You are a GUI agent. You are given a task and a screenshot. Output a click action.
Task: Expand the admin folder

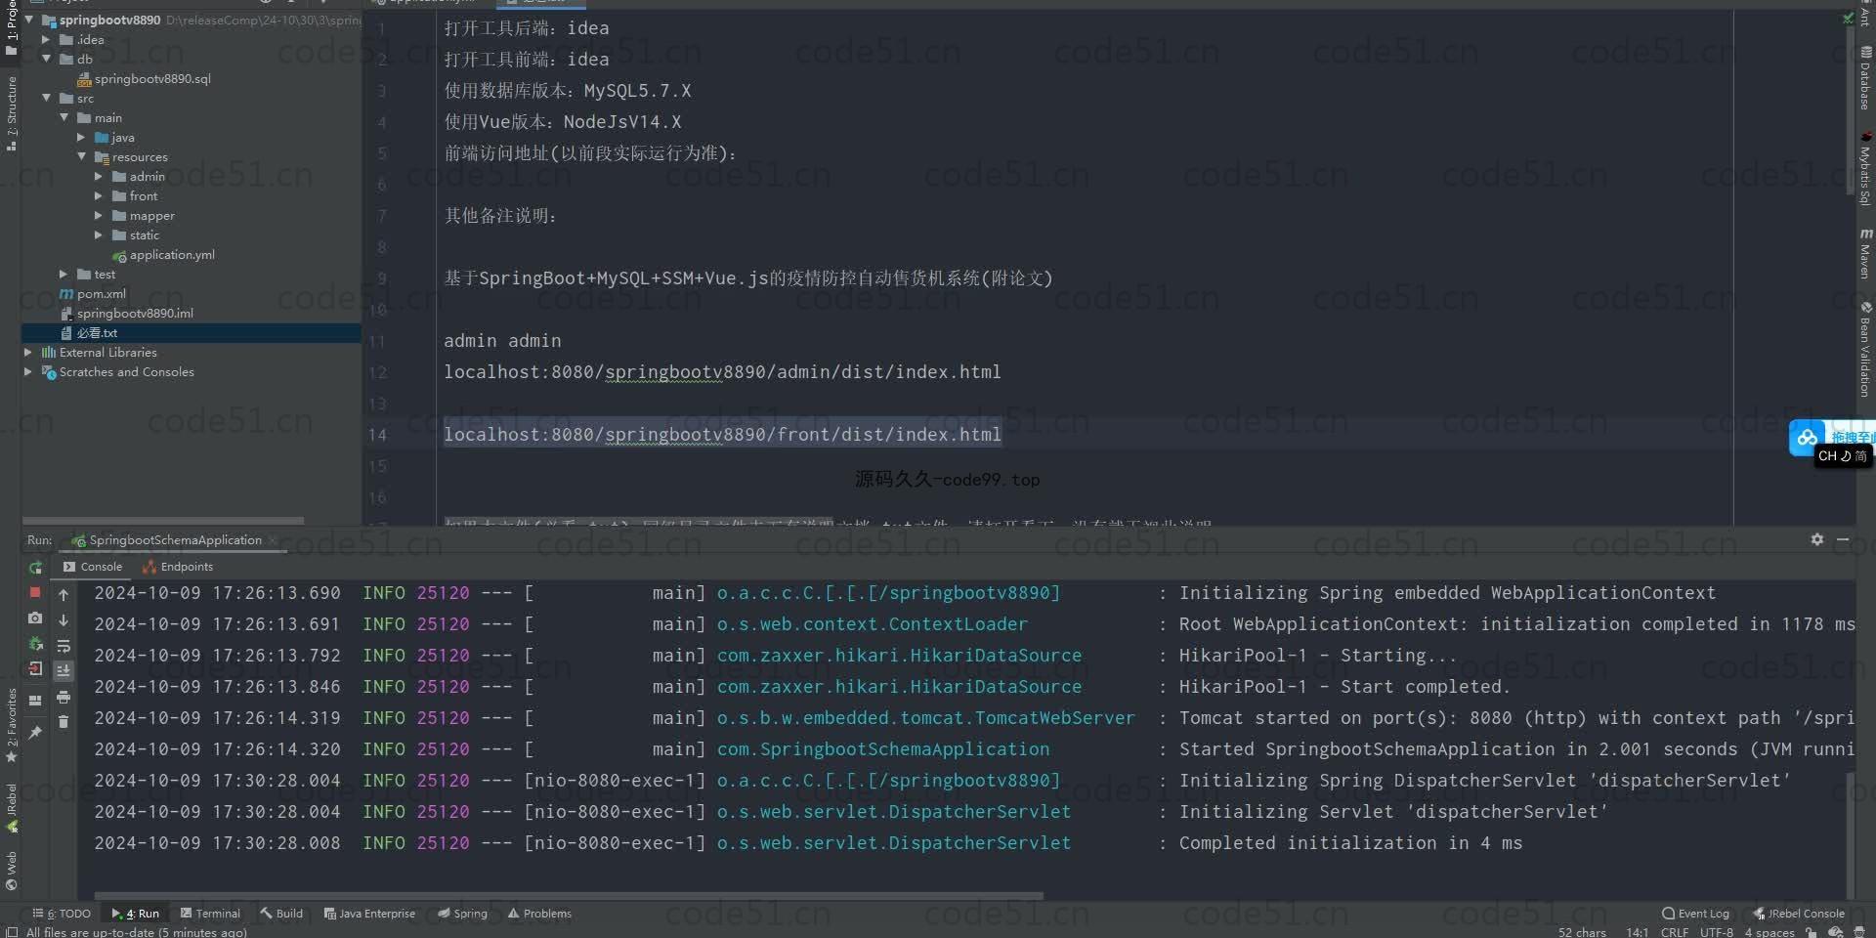point(99,177)
